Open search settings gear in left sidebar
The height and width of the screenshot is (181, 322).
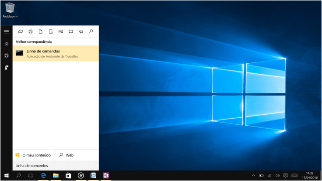coord(6,55)
